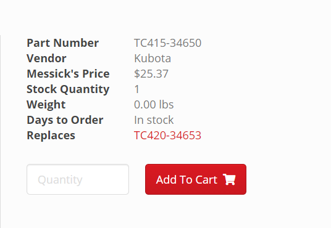Viewport: 331px width, 228px height.
Task: Select the price value $25.37
Action: point(151,74)
